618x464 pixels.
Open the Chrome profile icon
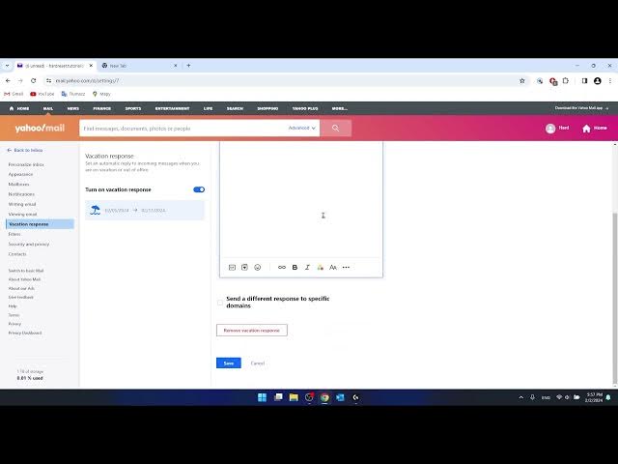tap(598, 81)
